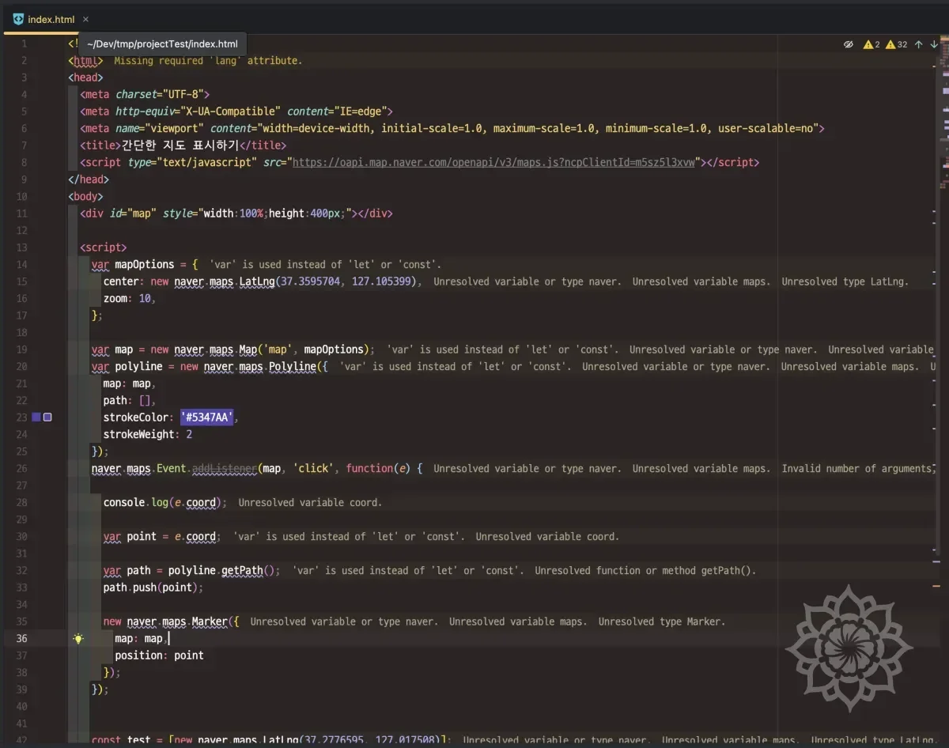Place cursor on charset="UTF-8" meta tag
The image size is (949, 748).
coord(145,94)
